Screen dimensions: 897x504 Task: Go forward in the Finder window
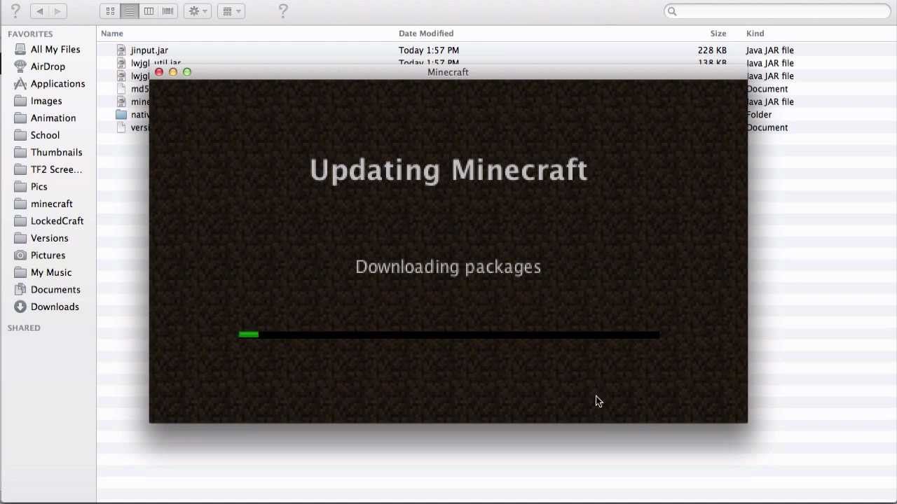57,11
